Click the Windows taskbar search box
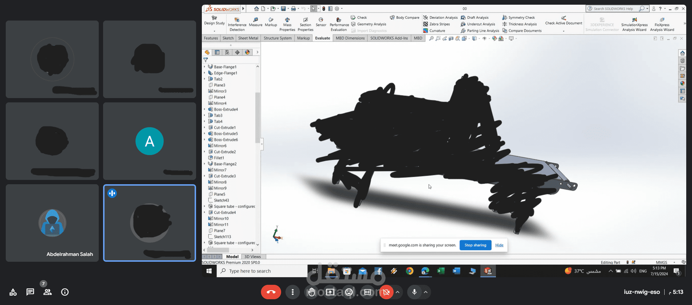The width and height of the screenshot is (692, 305). click(x=262, y=271)
